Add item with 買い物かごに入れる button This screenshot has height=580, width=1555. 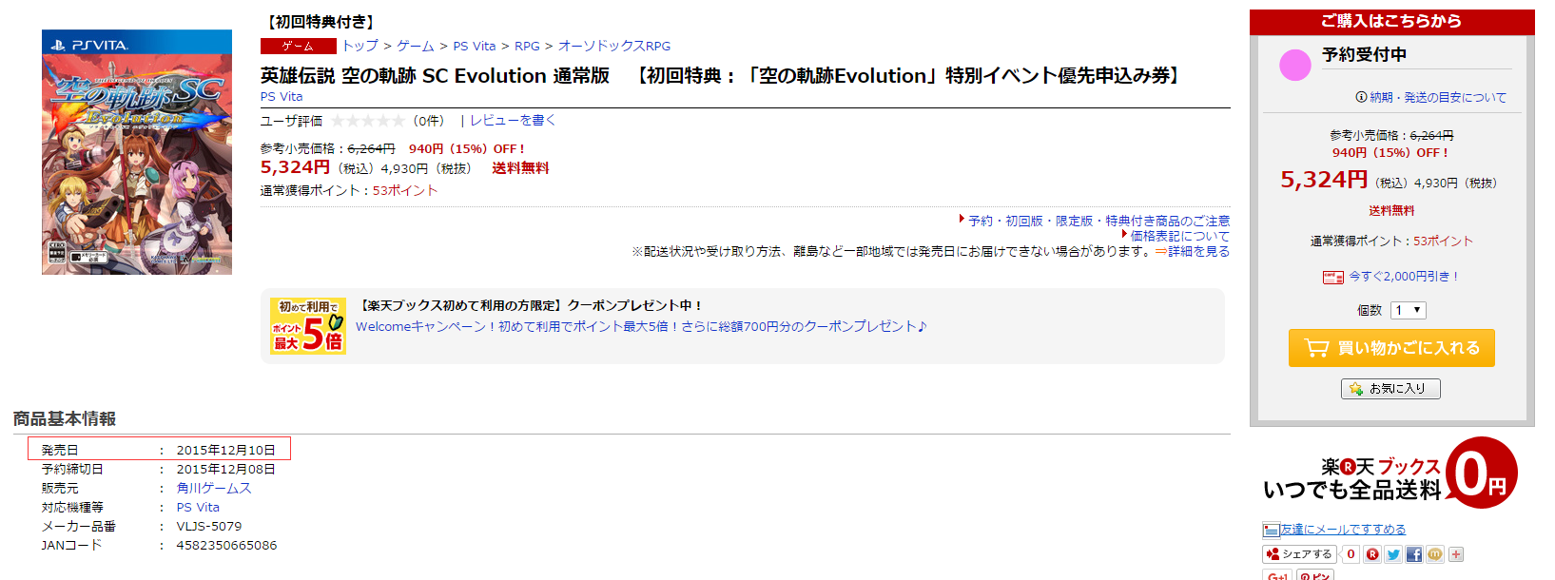pyautogui.click(x=1391, y=348)
